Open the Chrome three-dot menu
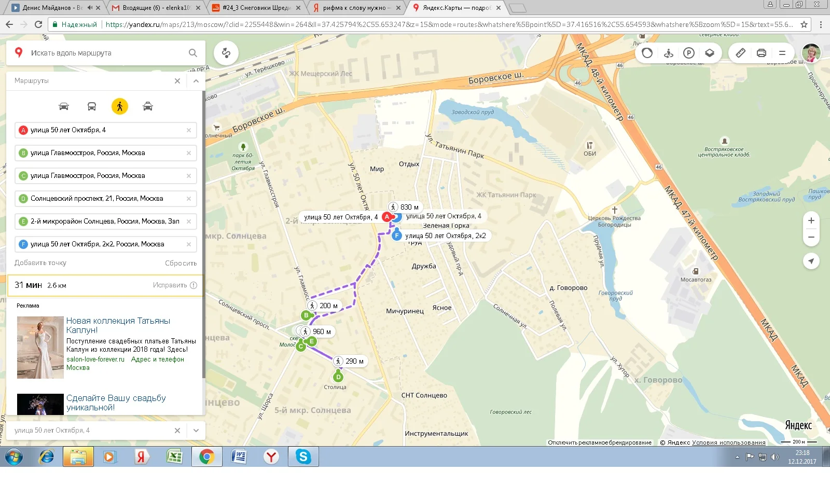 point(821,24)
